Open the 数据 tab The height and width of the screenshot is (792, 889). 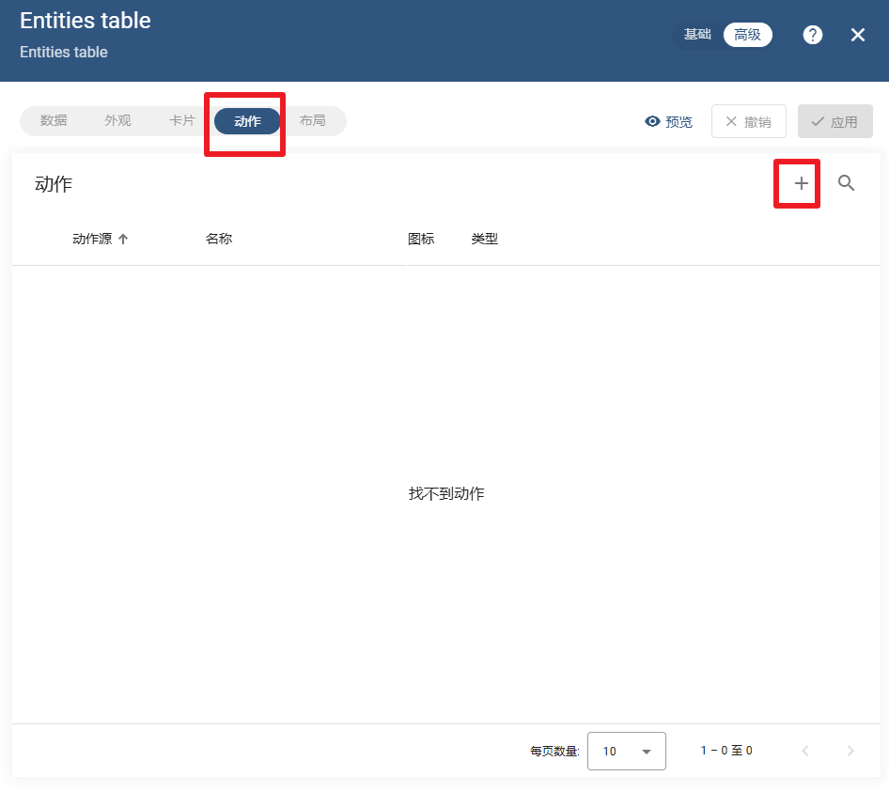54,121
